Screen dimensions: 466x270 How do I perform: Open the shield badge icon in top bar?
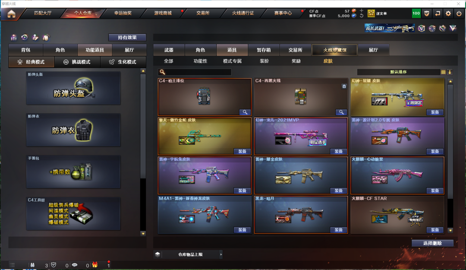(427, 13)
